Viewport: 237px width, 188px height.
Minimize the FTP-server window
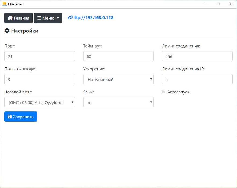click(x=206, y=4)
